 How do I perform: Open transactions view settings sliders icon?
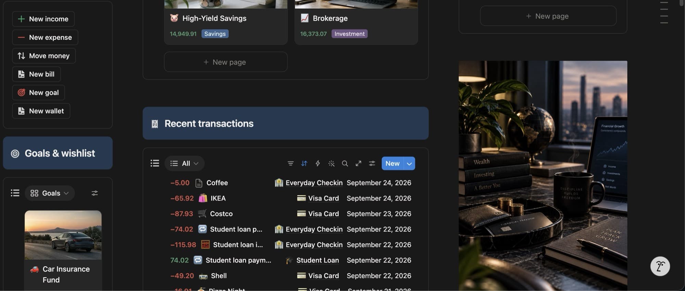coord(372,163)
